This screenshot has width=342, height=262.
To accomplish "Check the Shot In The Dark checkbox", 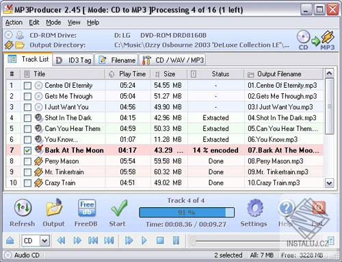I will (x=27, y=118).
